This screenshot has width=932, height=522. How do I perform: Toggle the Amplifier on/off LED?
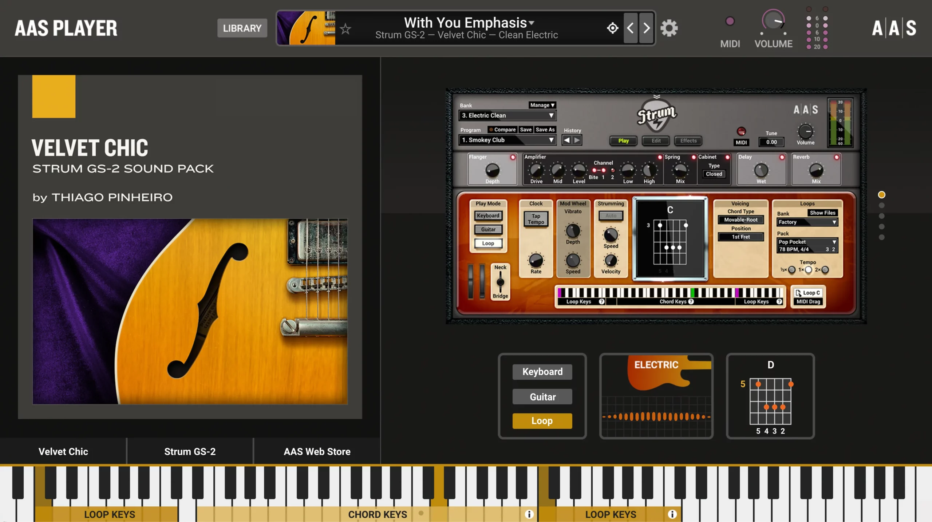pos(660,157)
